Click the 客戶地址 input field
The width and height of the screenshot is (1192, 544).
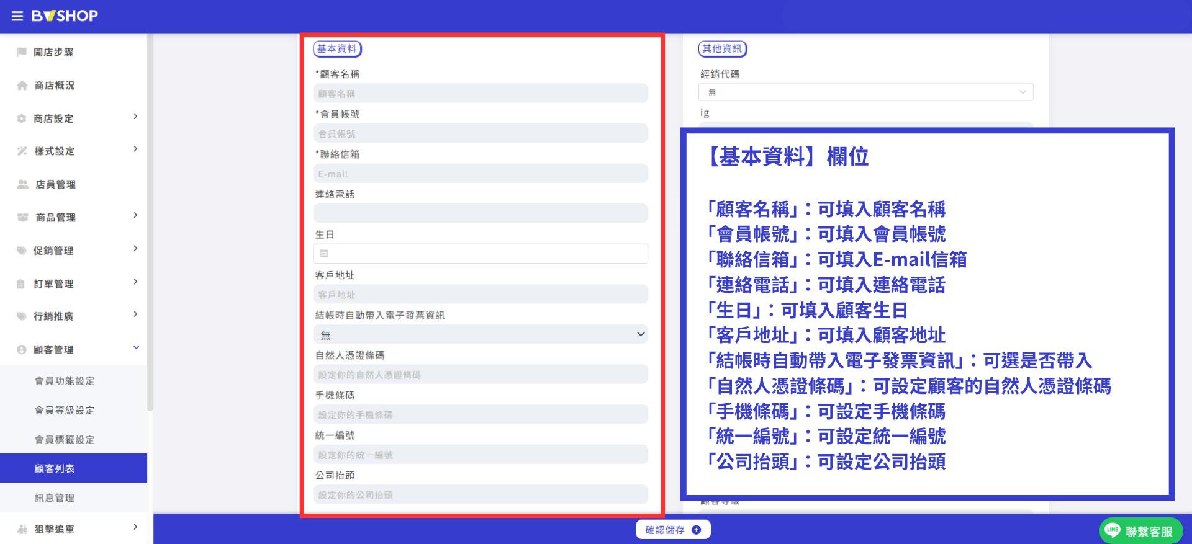pos(481,294)
